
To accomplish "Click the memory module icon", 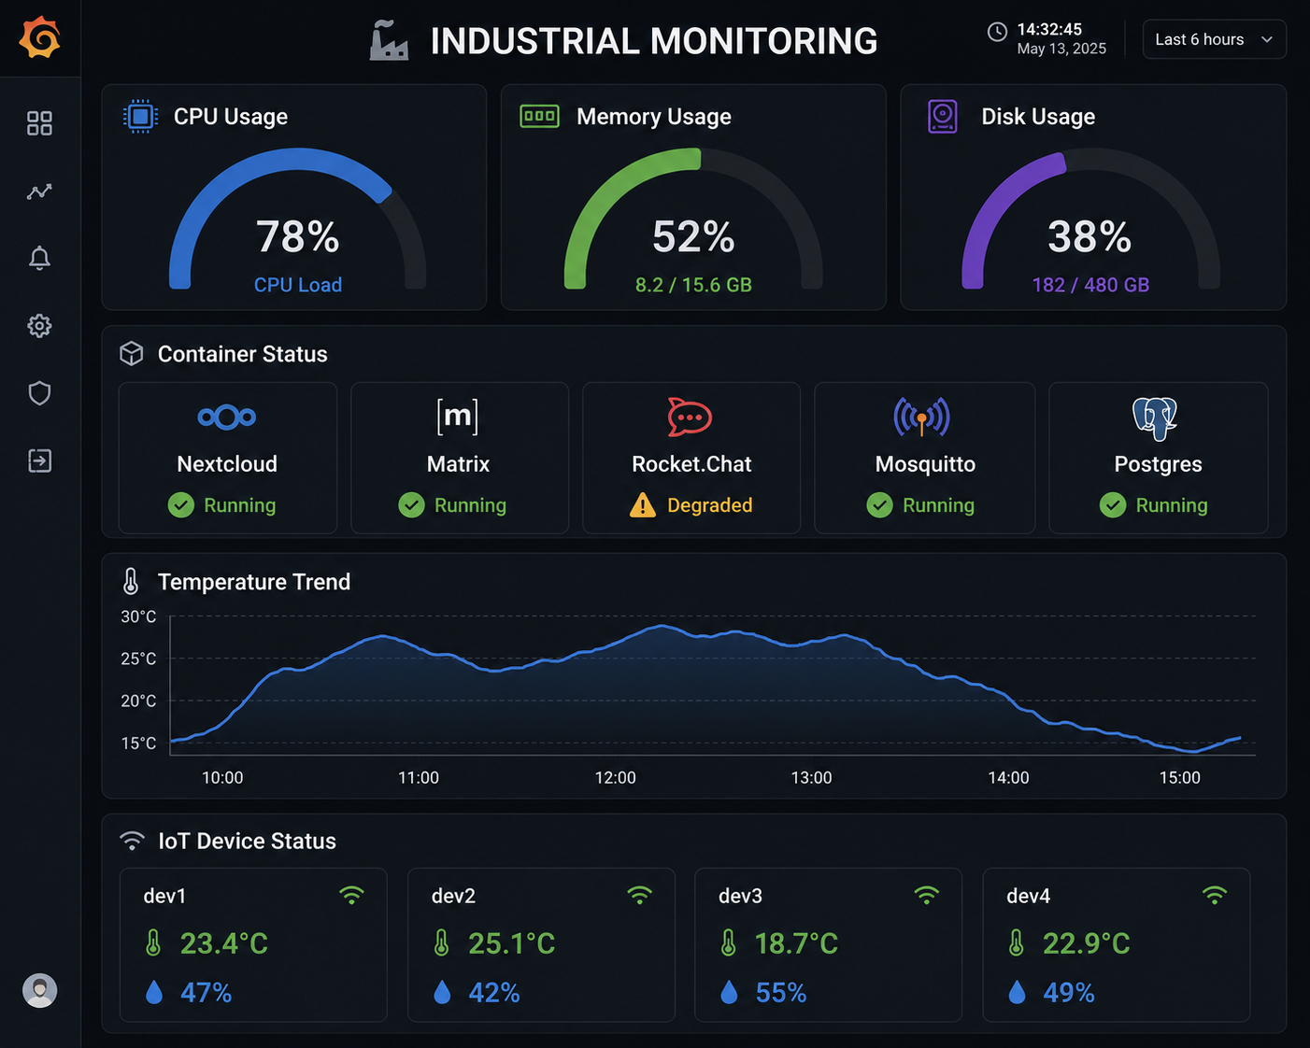I will (x=539, y=116).
